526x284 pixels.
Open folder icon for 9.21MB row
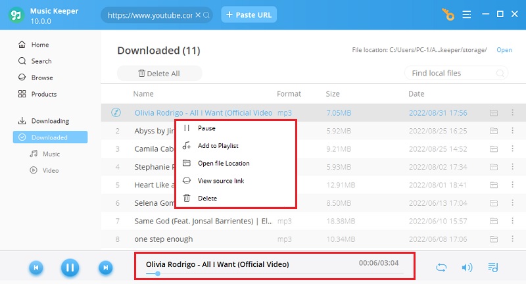(494, 149)
